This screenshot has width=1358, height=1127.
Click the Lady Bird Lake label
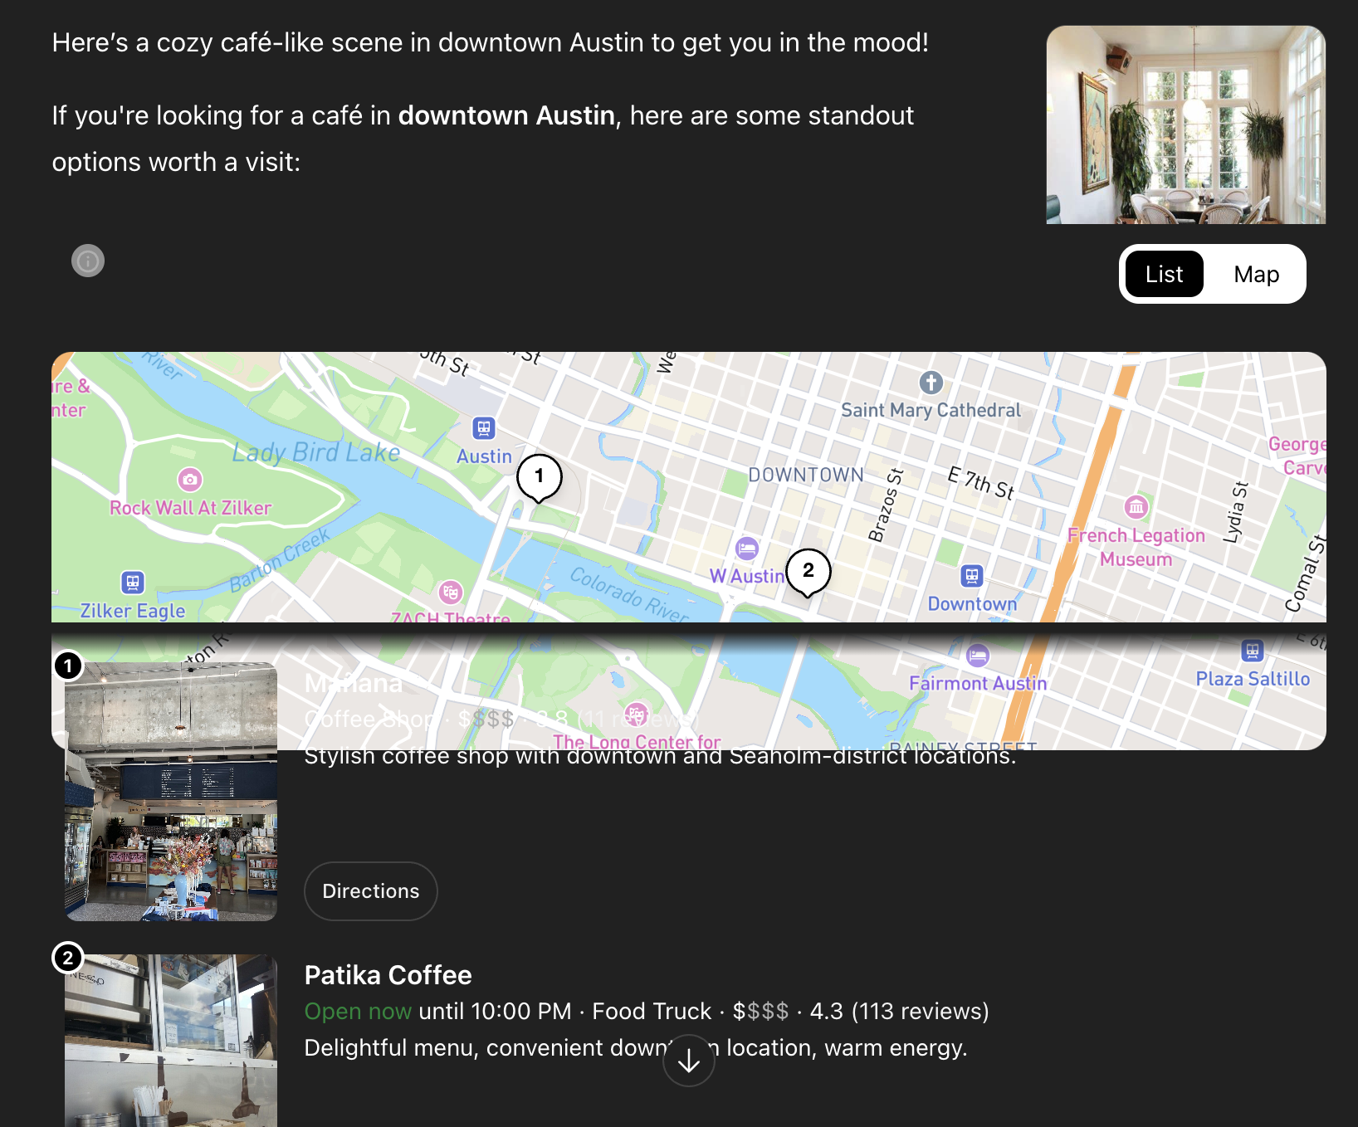[x=316, y=452]
